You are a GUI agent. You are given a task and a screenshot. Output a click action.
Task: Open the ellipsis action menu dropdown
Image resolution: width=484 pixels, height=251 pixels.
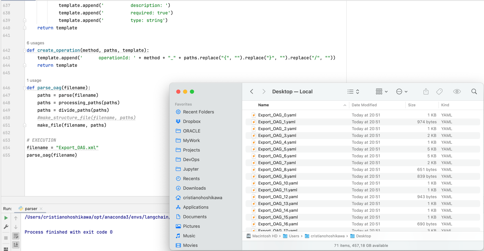point(402,92)
